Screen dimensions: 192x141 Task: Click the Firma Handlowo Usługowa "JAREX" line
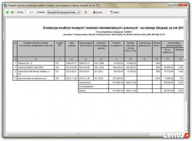[x=114, y=32]
